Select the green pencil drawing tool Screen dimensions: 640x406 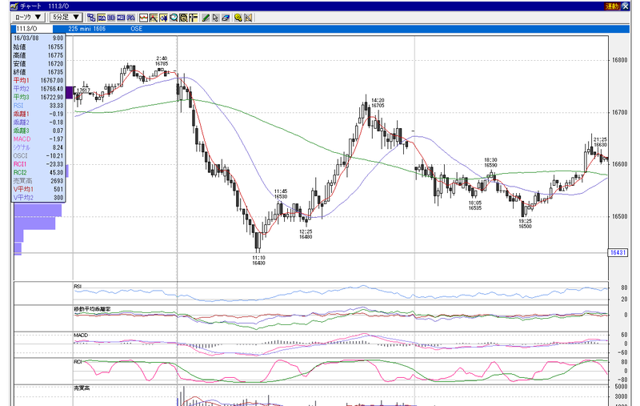tap(206, 18)
